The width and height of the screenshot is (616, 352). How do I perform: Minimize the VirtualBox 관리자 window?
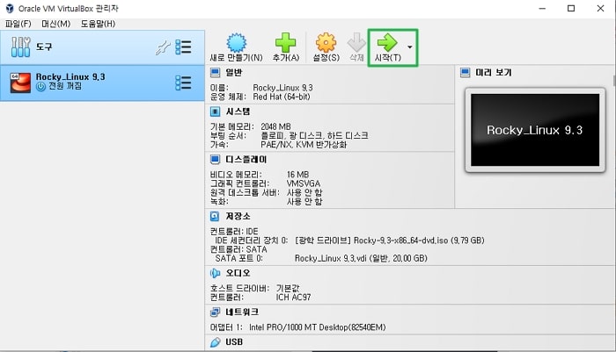pos(542,8)
